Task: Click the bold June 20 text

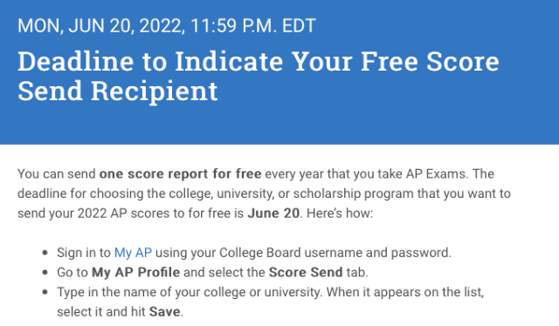Action: [273, 214]
